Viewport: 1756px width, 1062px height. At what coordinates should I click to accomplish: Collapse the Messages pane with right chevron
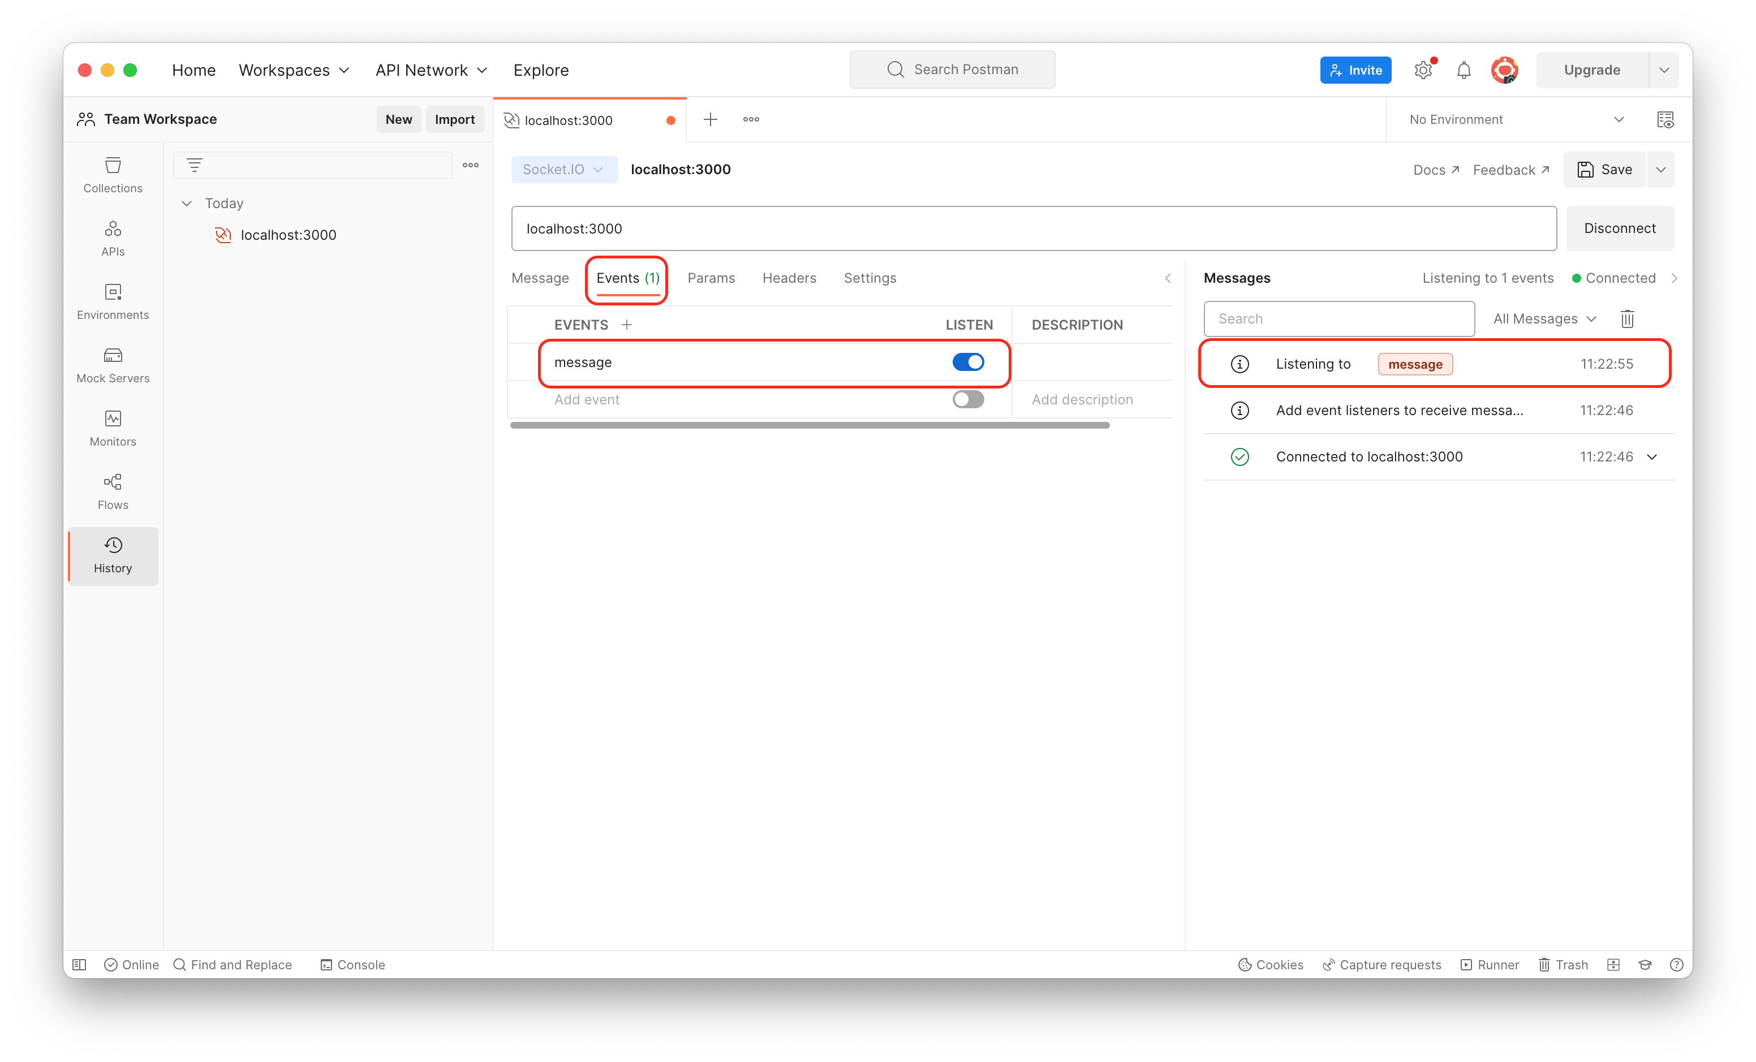point(1674,278)
